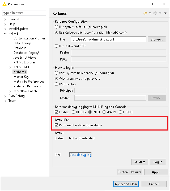
Task: Select the With keytab option
Action: (56, 84)
